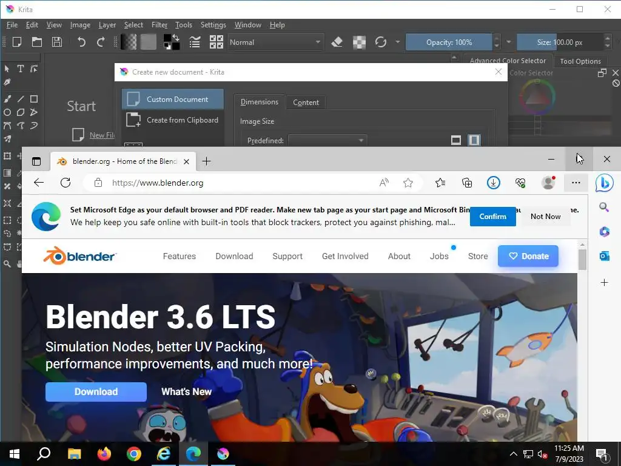Click Krita's save floppy disk icon

coord(57,42)
